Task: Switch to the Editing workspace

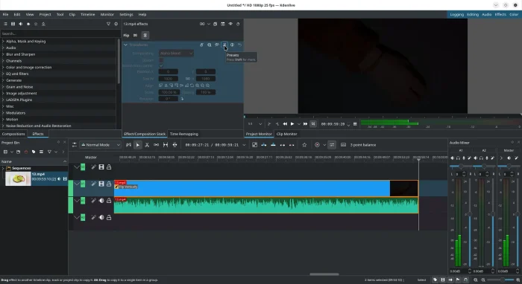Action: click(473, 15)
